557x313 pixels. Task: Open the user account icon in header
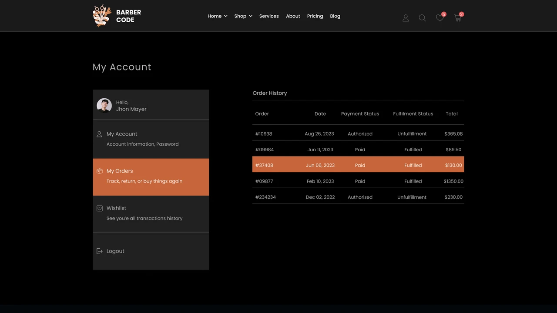tap(406, 18)
